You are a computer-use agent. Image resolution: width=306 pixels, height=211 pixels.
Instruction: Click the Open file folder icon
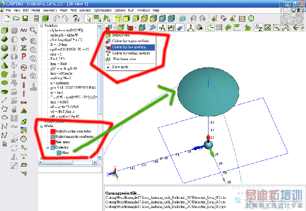tap(16, 18)
